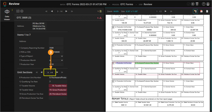Jump to last Unit Section
The width and height of the screenshot is (212, 112).
click(62, 72)
